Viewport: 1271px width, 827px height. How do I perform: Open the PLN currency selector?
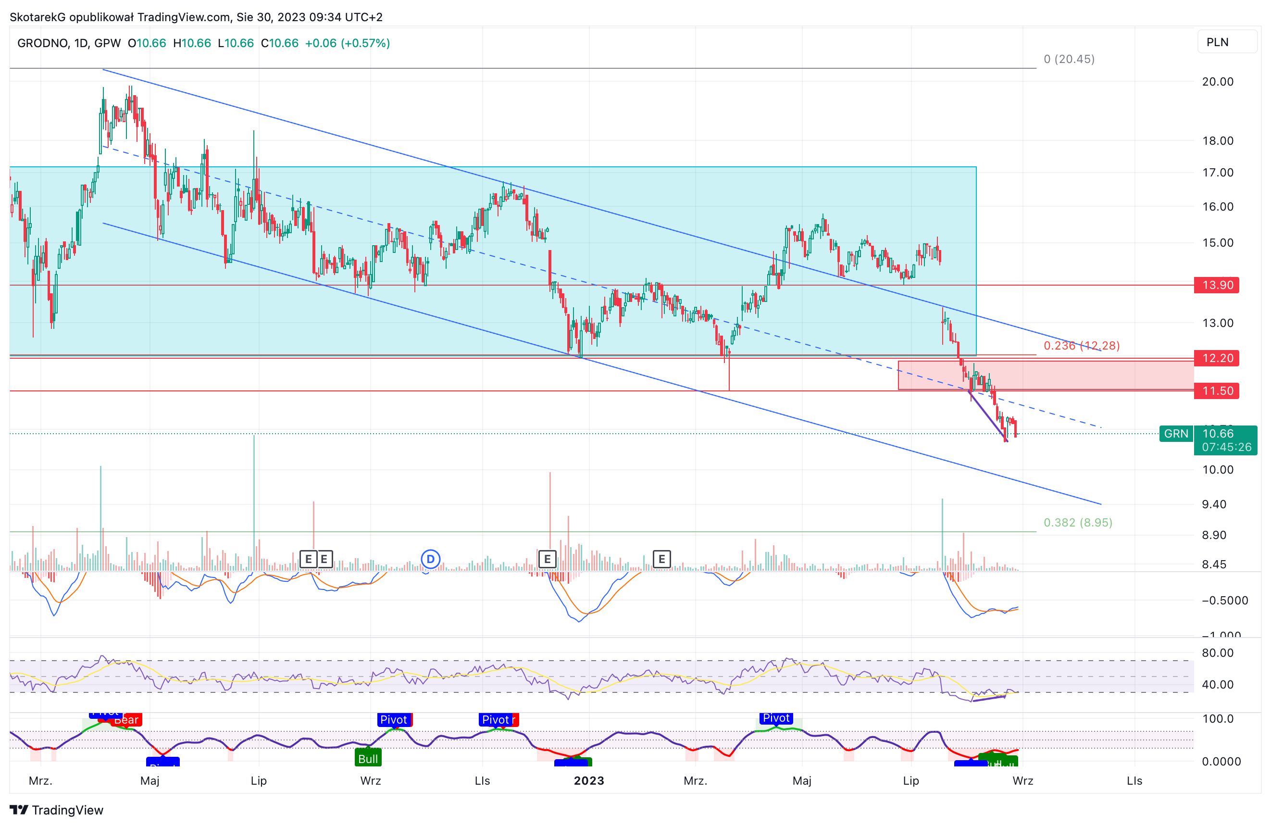tap(1227, 42)
